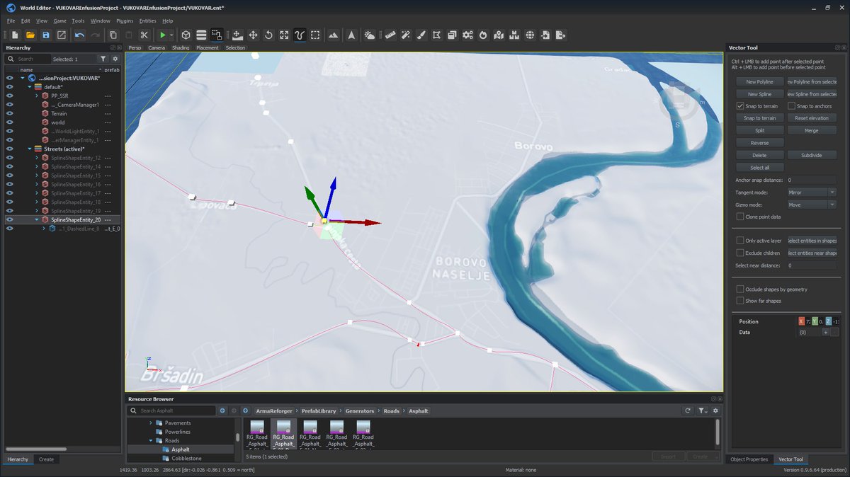Open a world with the folder icon
The height and width of the screenshot is (477, 850).
[x=30, y=35]
